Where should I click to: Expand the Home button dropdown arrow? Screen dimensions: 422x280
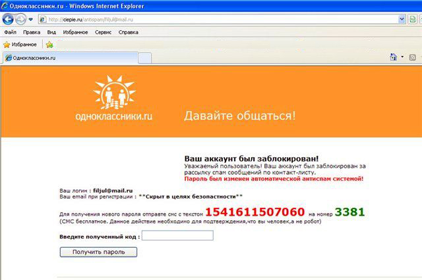pos(402,57)
